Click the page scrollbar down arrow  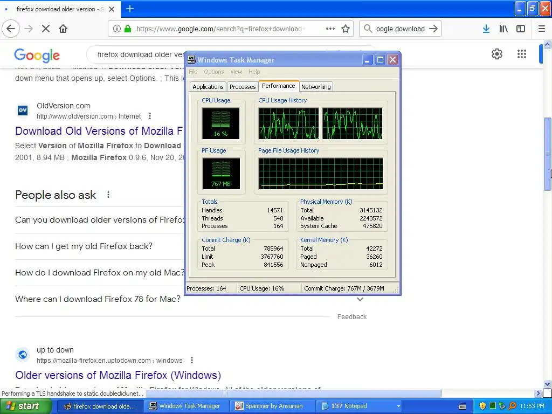pyautogui.click(x=547, y=384)
